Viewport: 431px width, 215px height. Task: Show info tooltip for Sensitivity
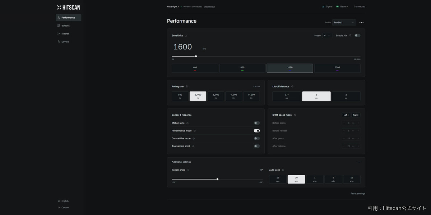[186, 35]
